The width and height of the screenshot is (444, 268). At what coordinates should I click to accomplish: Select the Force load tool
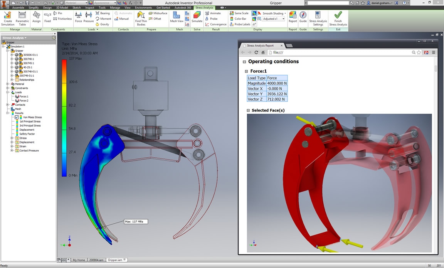point(78,16)
